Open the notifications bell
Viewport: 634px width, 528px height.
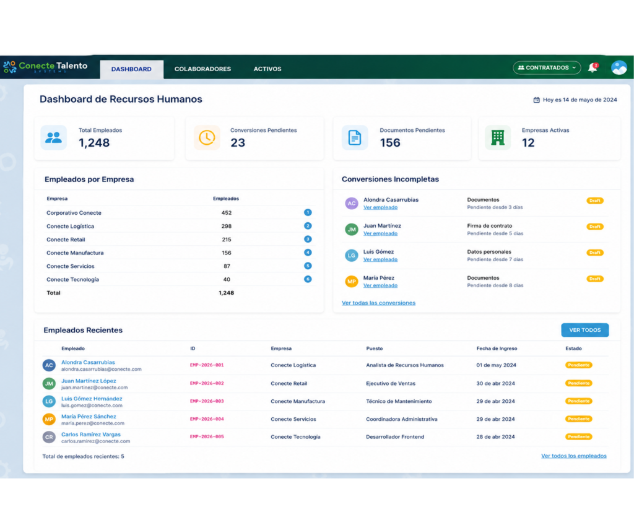click(593, 67)
